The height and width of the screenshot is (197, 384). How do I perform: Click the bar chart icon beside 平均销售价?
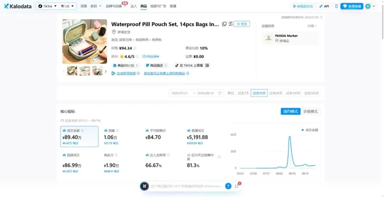147,131
